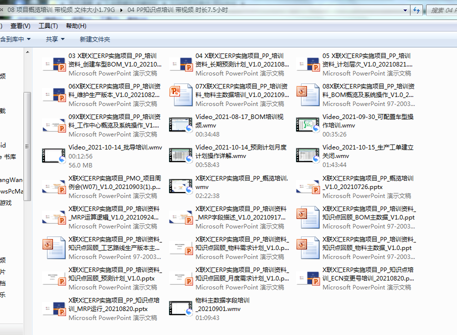
Task: Click the Video_2021-08-17_BOM培训视频 video icon
Action: pos(180,125)
